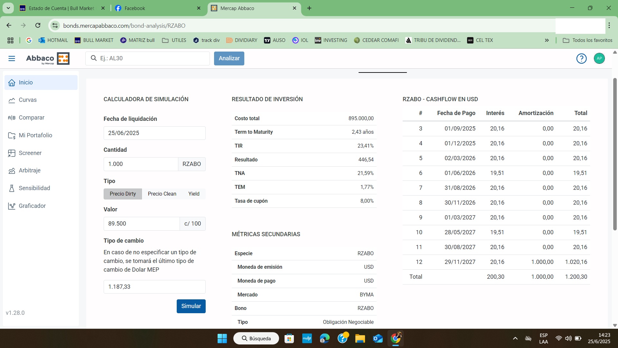Click the Fecha de liquidación field
Image resolution: width=618 pixels, height=348 pixels.
pos(154,133)
